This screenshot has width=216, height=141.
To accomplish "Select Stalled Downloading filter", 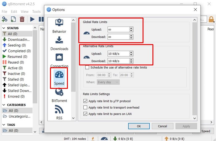I will click(x=17, y=91).
